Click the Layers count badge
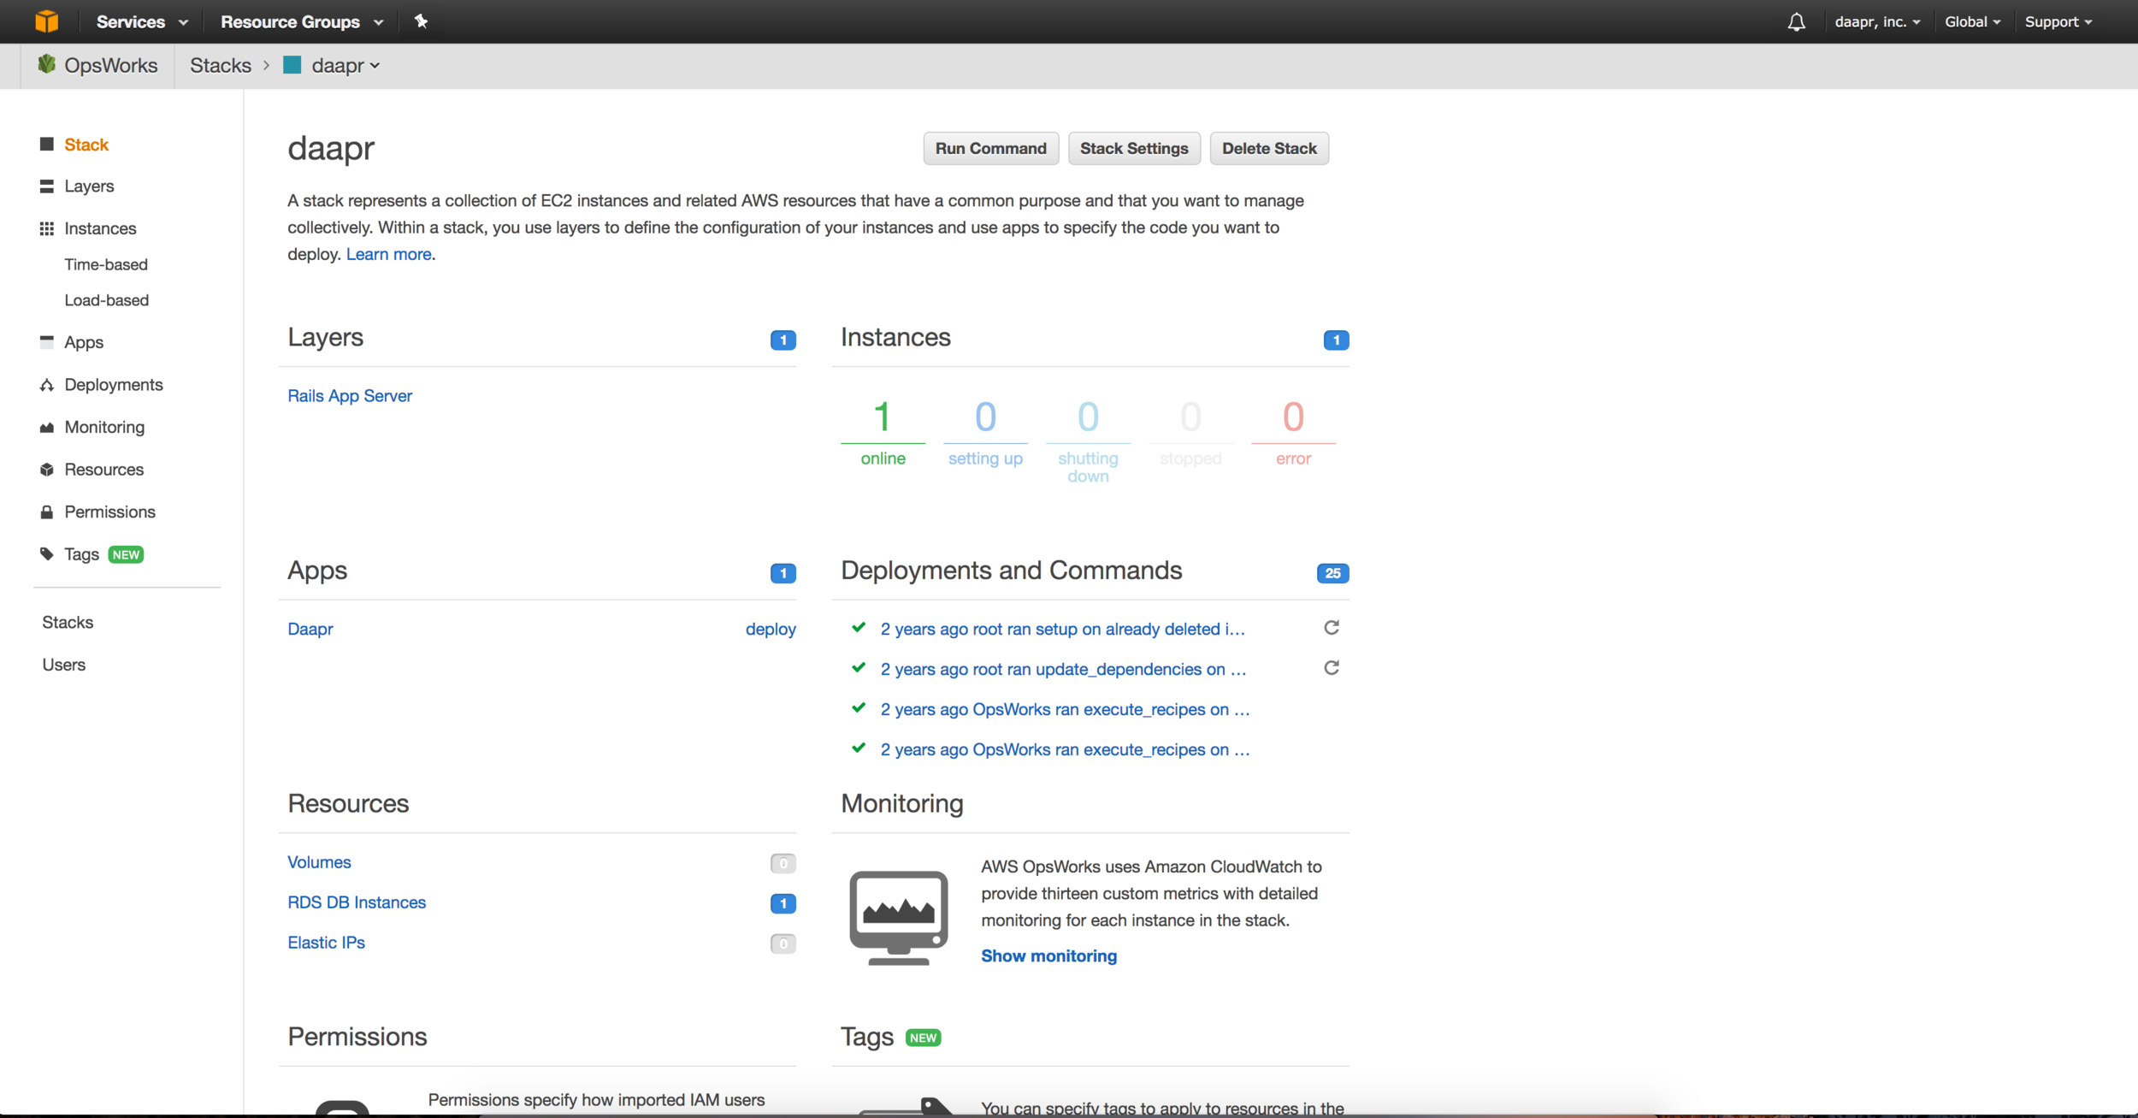The width and height of the screenshot is (2138, 1118). (x=783, y=340)
